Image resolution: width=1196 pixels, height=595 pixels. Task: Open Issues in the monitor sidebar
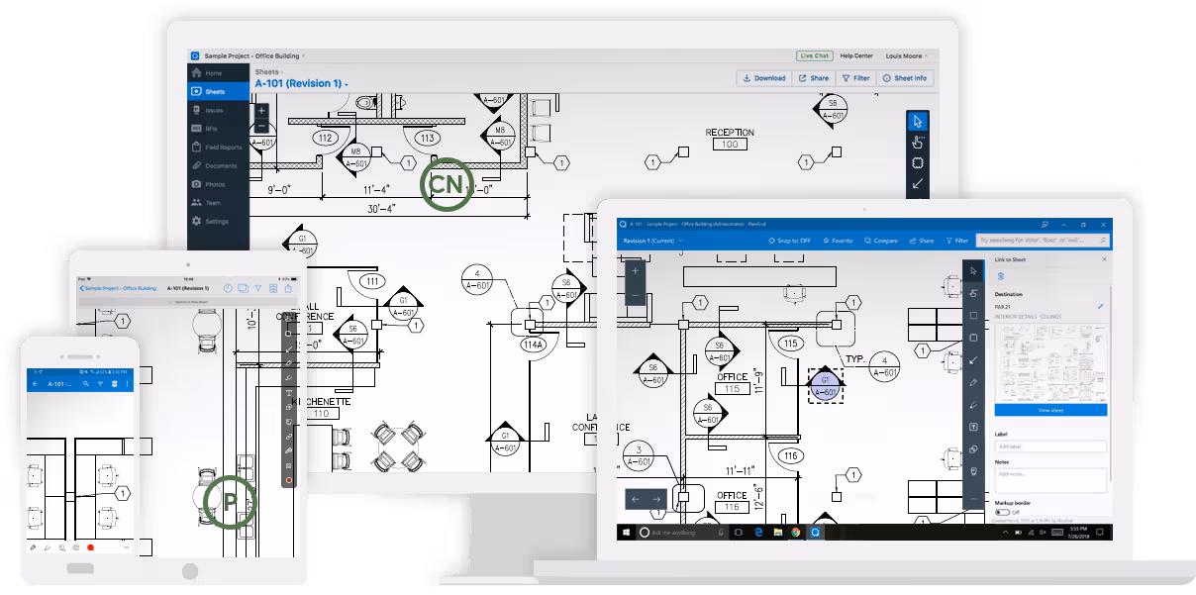[x=218, y=110]
